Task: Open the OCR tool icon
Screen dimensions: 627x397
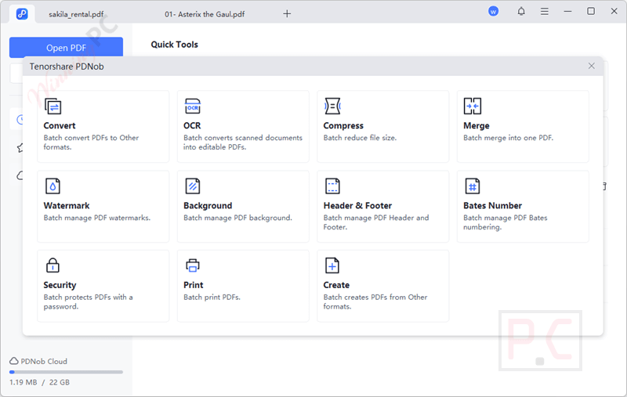Action: [193, 106]
